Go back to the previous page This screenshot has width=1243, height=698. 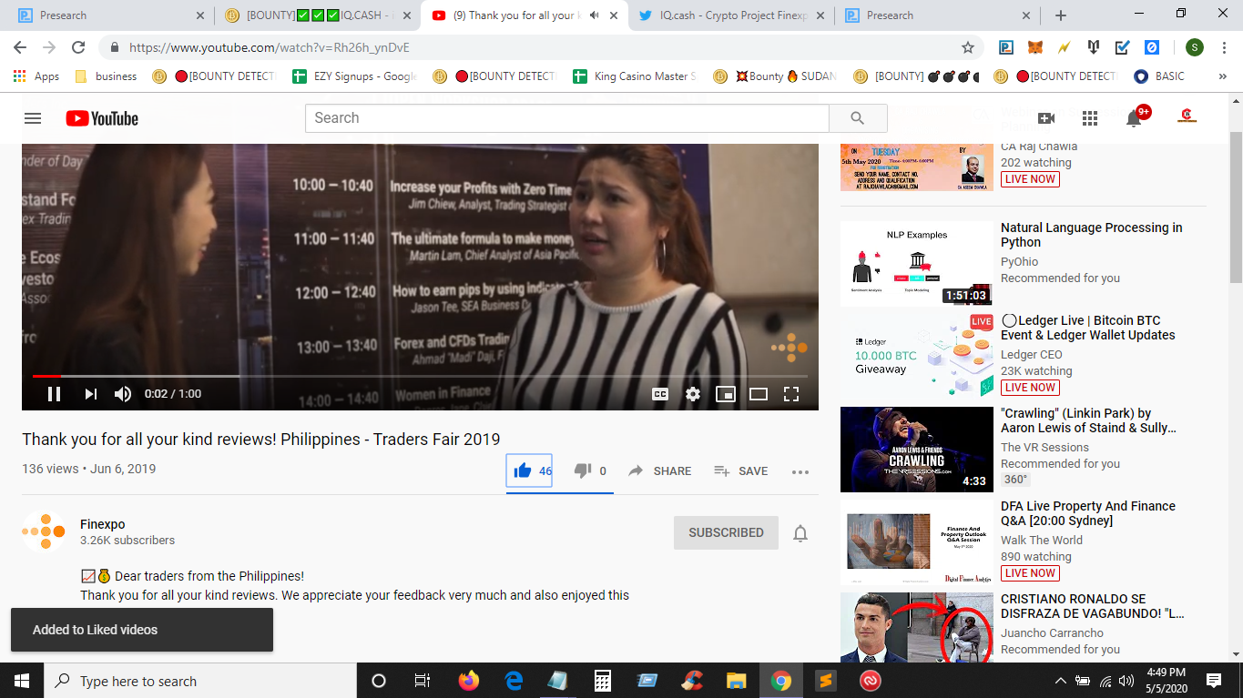(20, 47)
